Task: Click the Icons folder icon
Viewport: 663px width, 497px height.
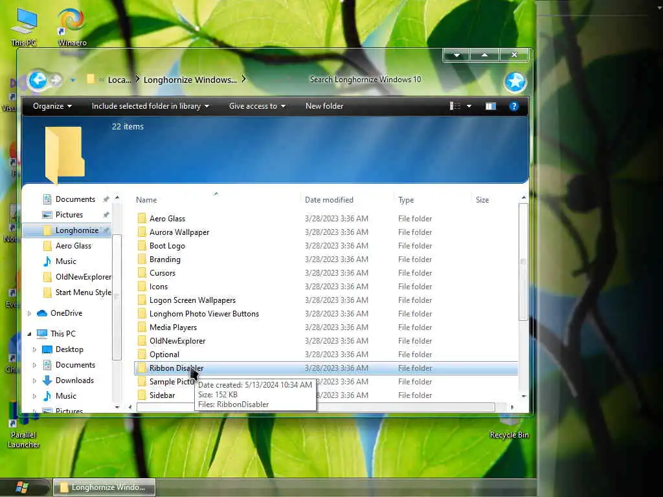Action: tap(142, 287)
